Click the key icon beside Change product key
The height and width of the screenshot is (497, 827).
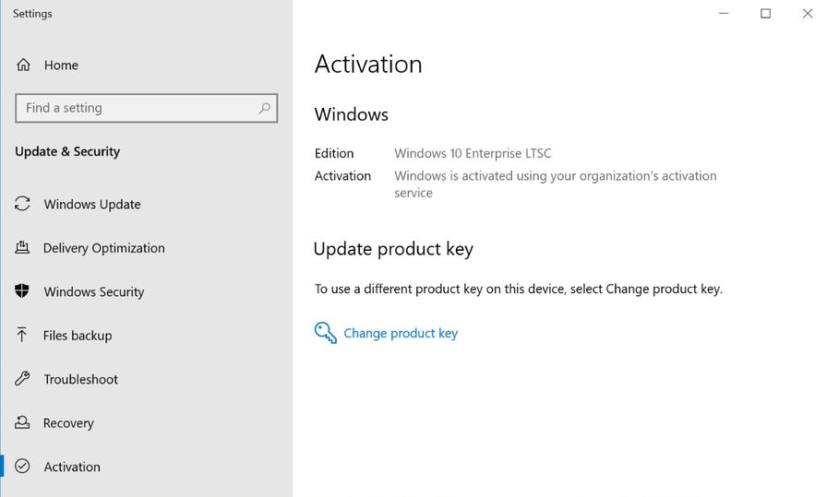[x=325, y=333]
